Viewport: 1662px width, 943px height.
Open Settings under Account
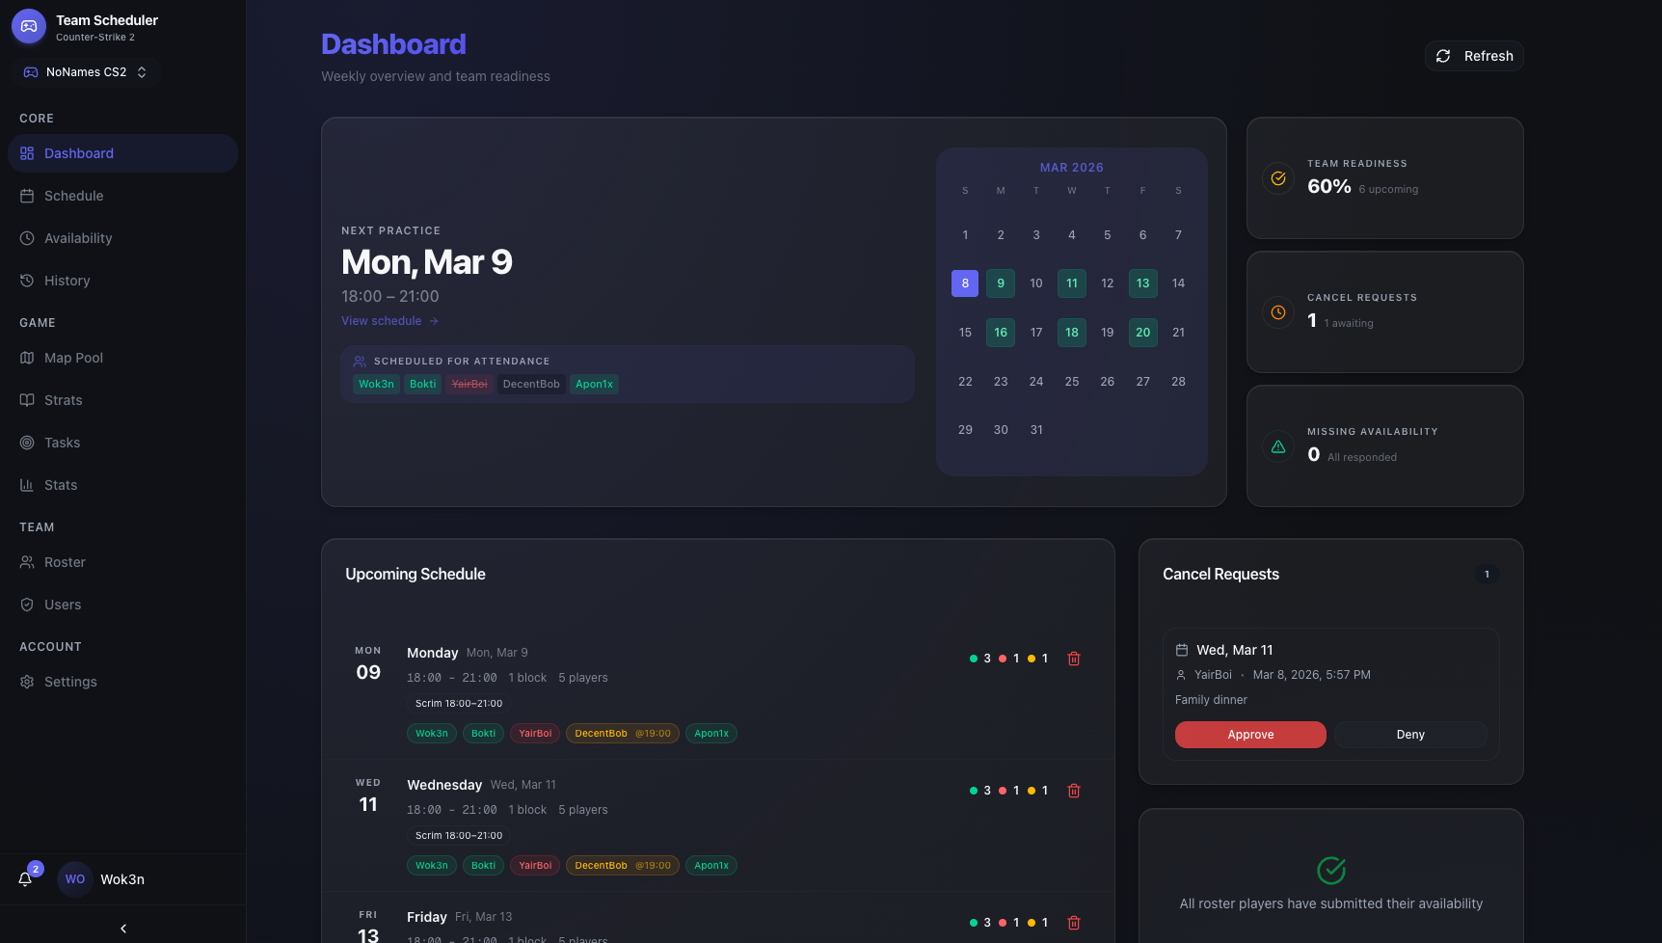pos(70,681)
